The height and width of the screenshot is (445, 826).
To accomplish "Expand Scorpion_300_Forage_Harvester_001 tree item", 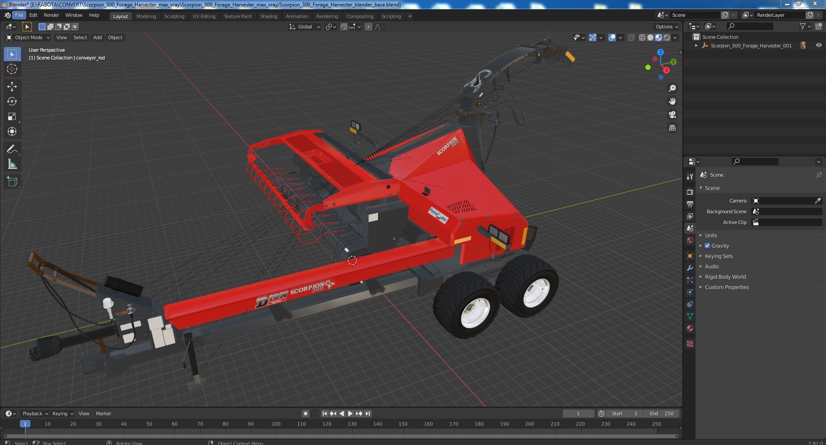I will [696, 45].
